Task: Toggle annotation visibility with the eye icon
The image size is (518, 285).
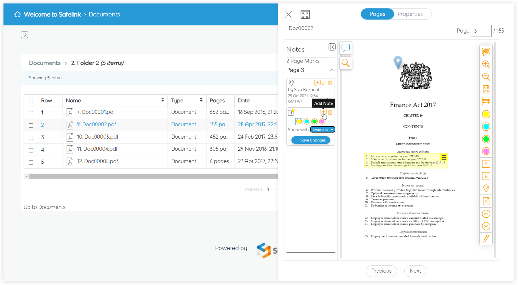Action: [486, 51]
